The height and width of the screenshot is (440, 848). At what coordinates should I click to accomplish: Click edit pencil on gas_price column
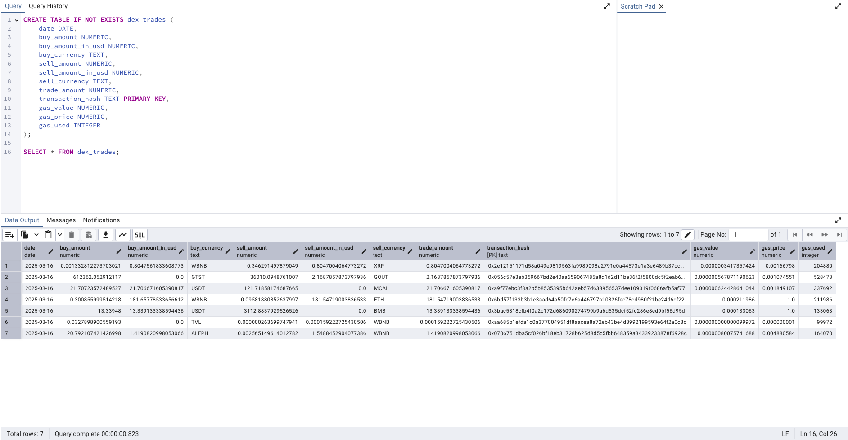tap(793, 251)
